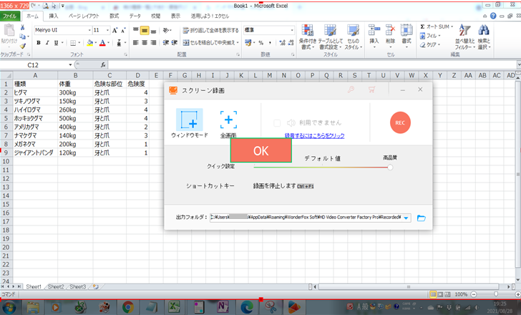This screenshot has width=521, height=315.
Task: Open 検索と選択 binoculars icon
Action: pos(484,30)
